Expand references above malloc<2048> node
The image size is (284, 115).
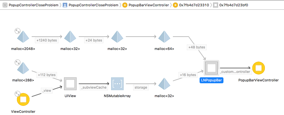point(18,31)
